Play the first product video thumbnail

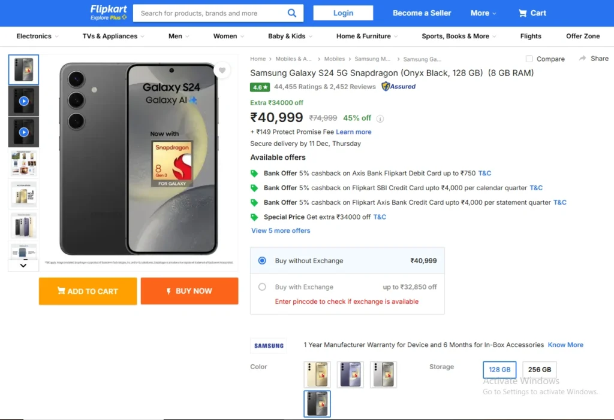pyautogui.click(x=23, y=101)
